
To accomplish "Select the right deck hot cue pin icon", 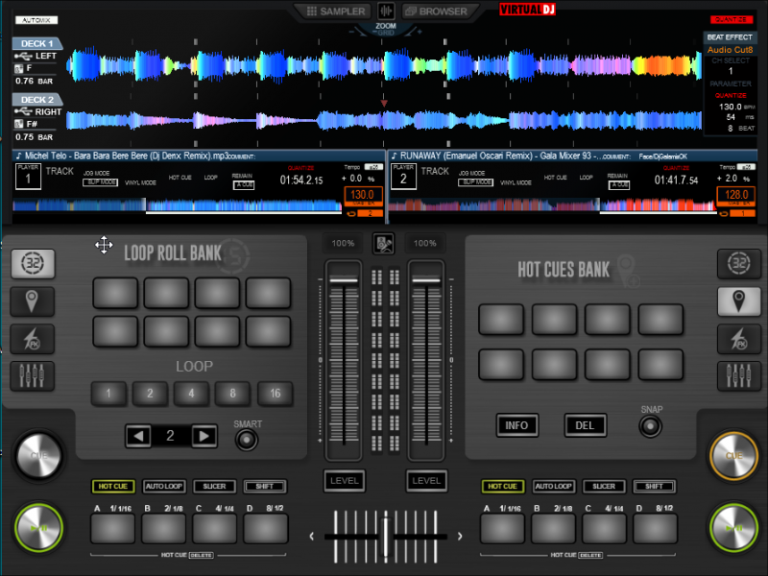I will pyautogui.click(x=739, y=300).
